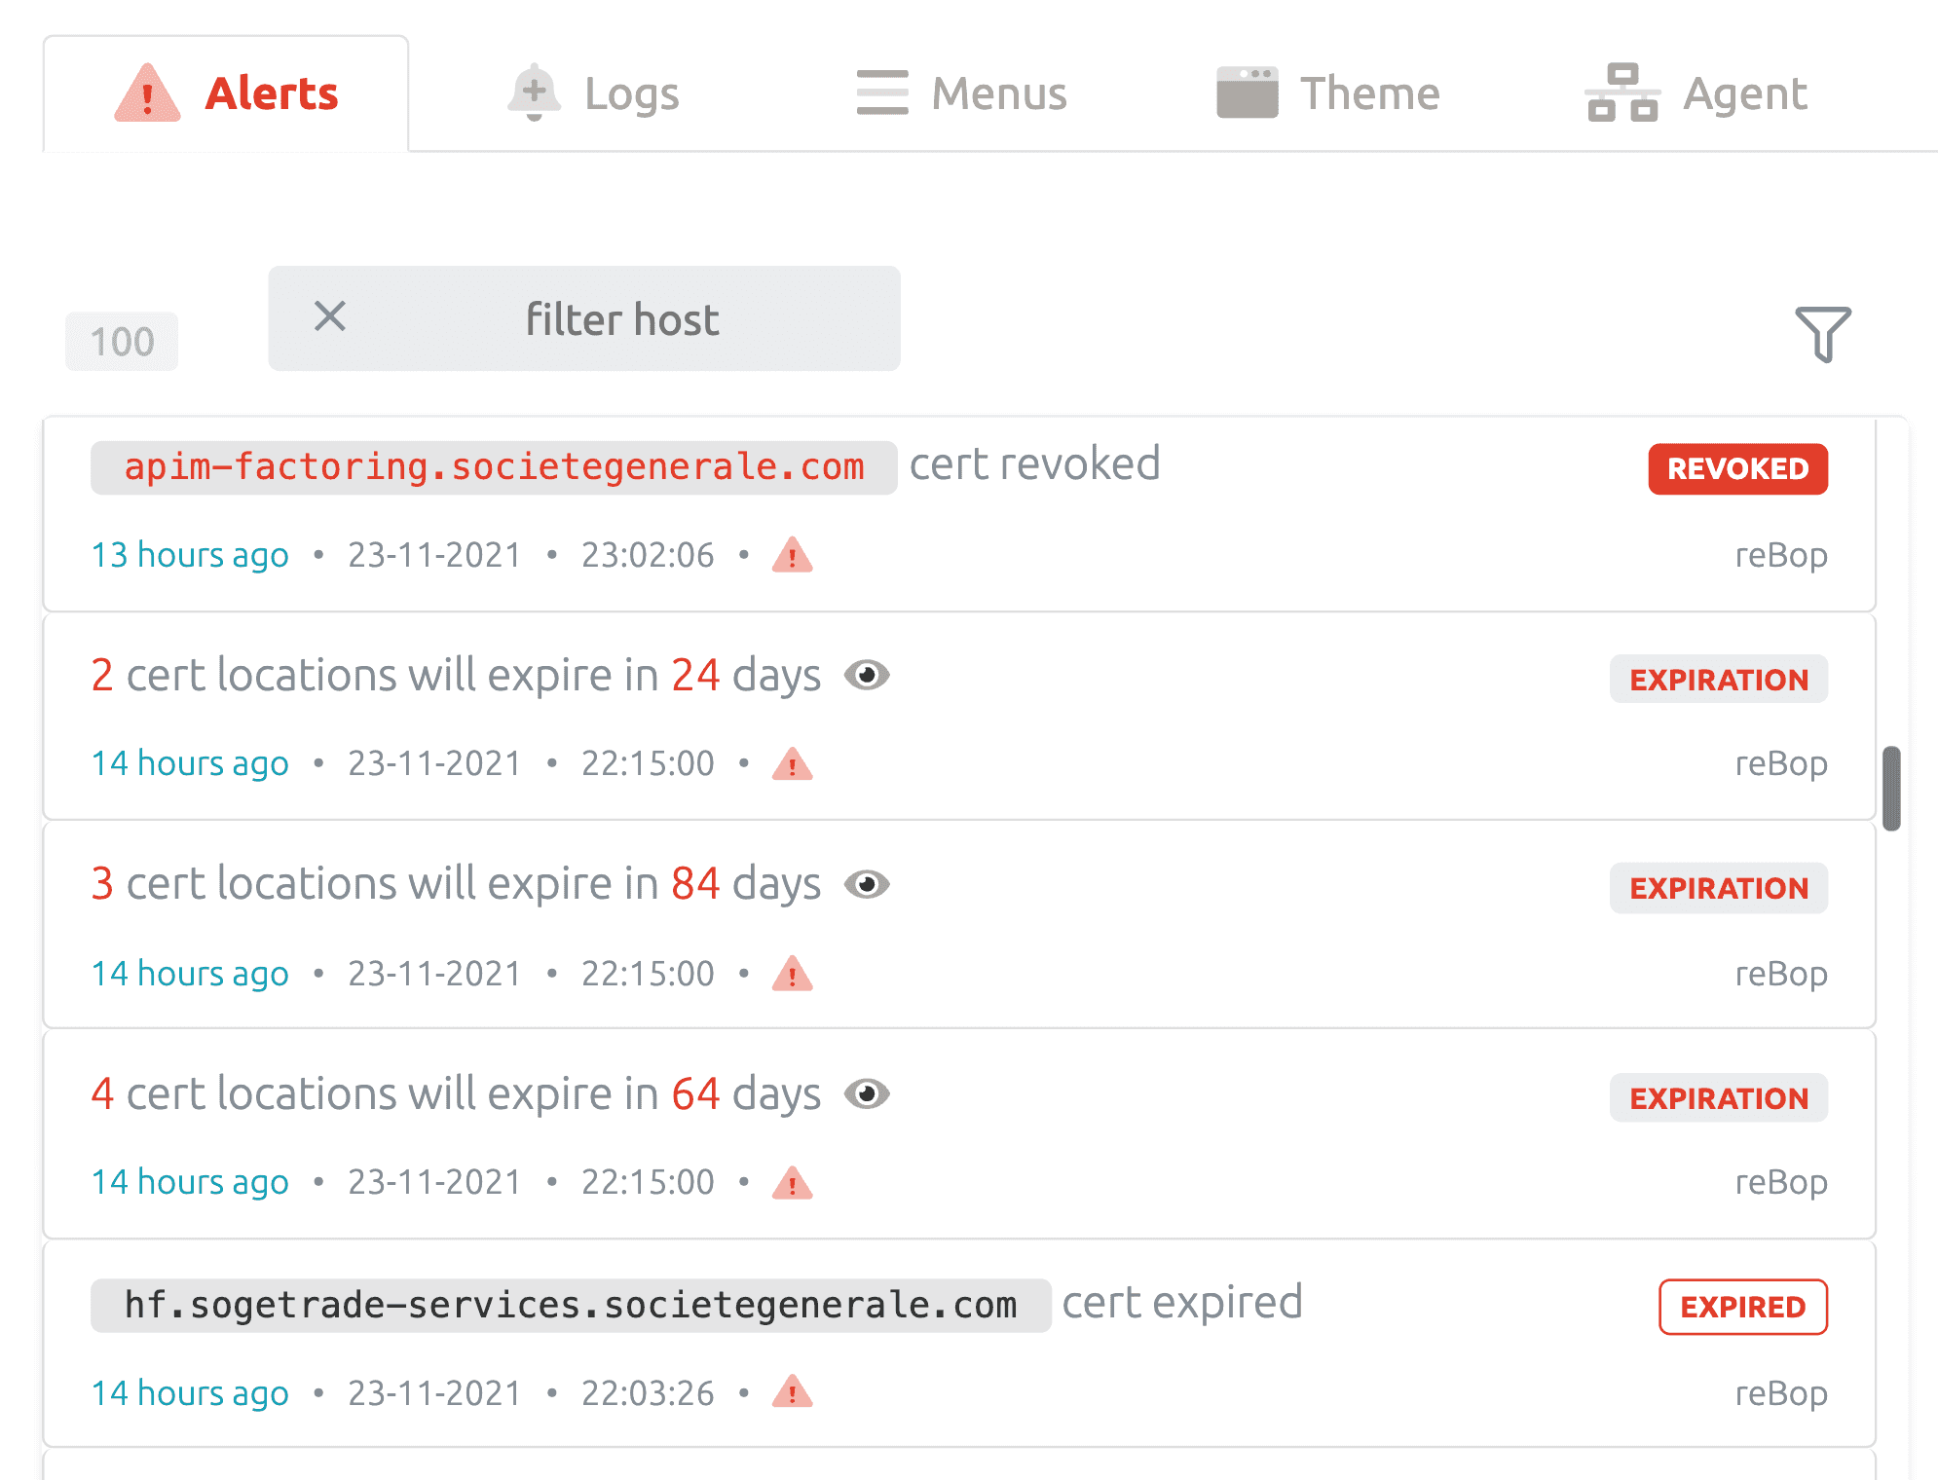Click warning triangle on 24 days expiration alert
The height and width of the screenshot is (1480, 1938).
point(792,764)
